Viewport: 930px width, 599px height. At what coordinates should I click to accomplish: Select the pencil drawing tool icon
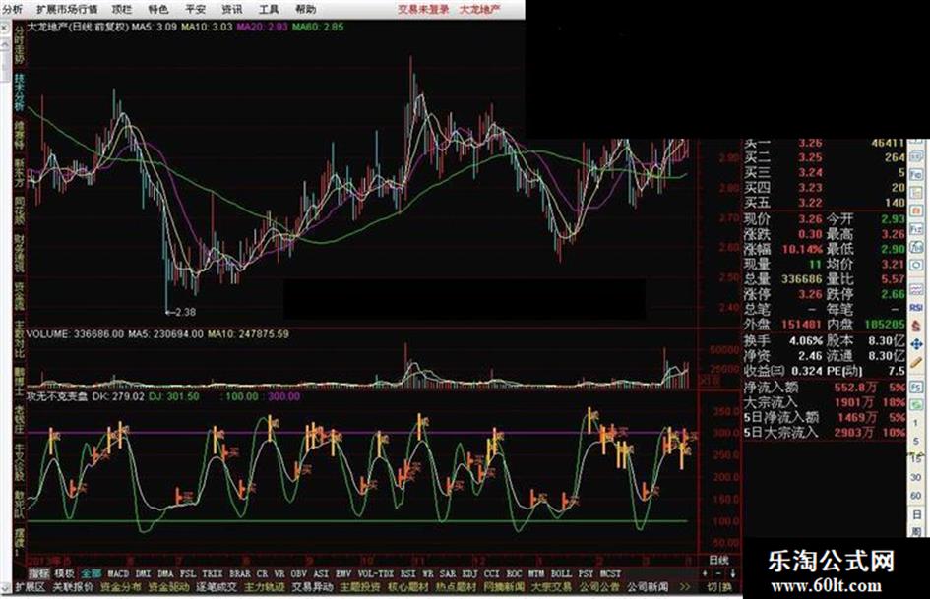pos(916,362)
